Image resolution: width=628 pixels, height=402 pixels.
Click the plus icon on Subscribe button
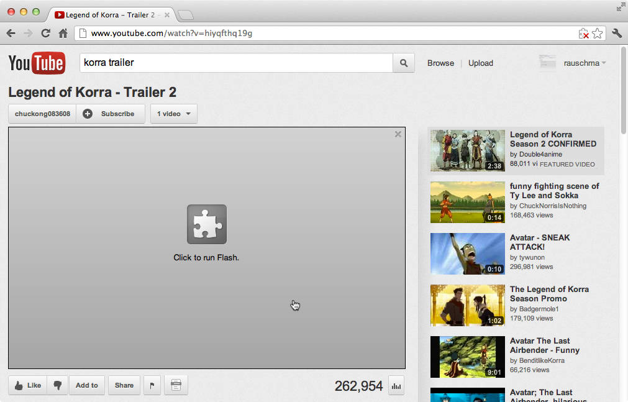[88, 114]
